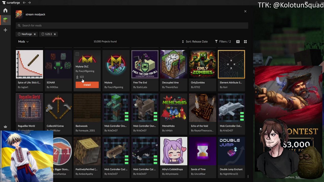This screenshot has height=182, width=324.
Task: Focus the Search for mods field
Action: pos(132,26)
